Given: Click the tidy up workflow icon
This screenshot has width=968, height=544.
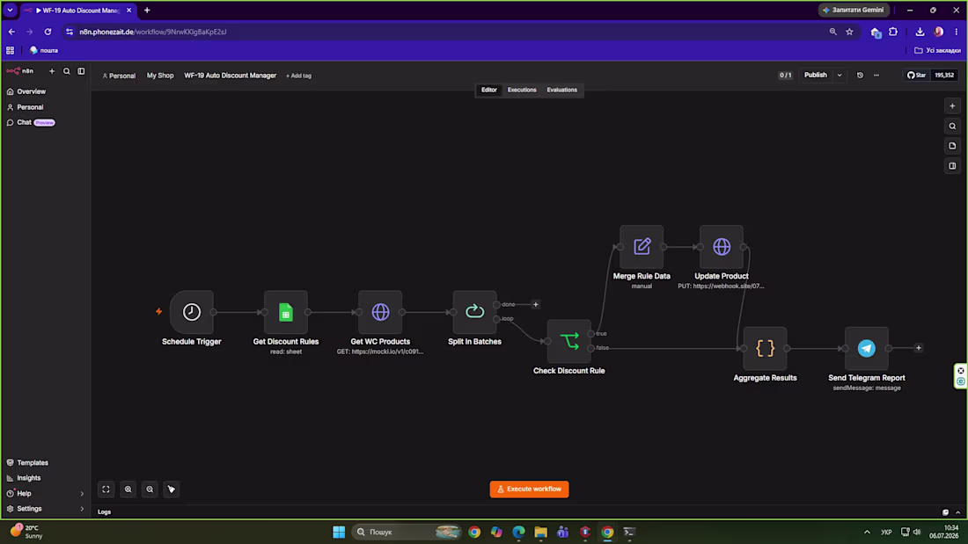Looking at the screenshot, I should pos(171,490).
